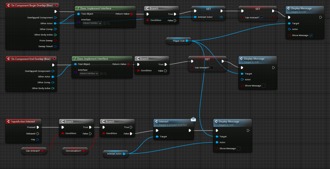330x169 pixels.
Task: Enable Show Message in bottom Display Message node
Action: point(239,149)
